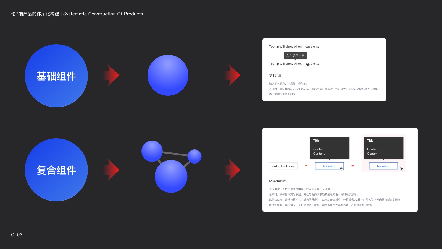Click the Title popover above the first hovering button
Image resolution: width=442 pixels, height=249 pixels.
(329, 148)
